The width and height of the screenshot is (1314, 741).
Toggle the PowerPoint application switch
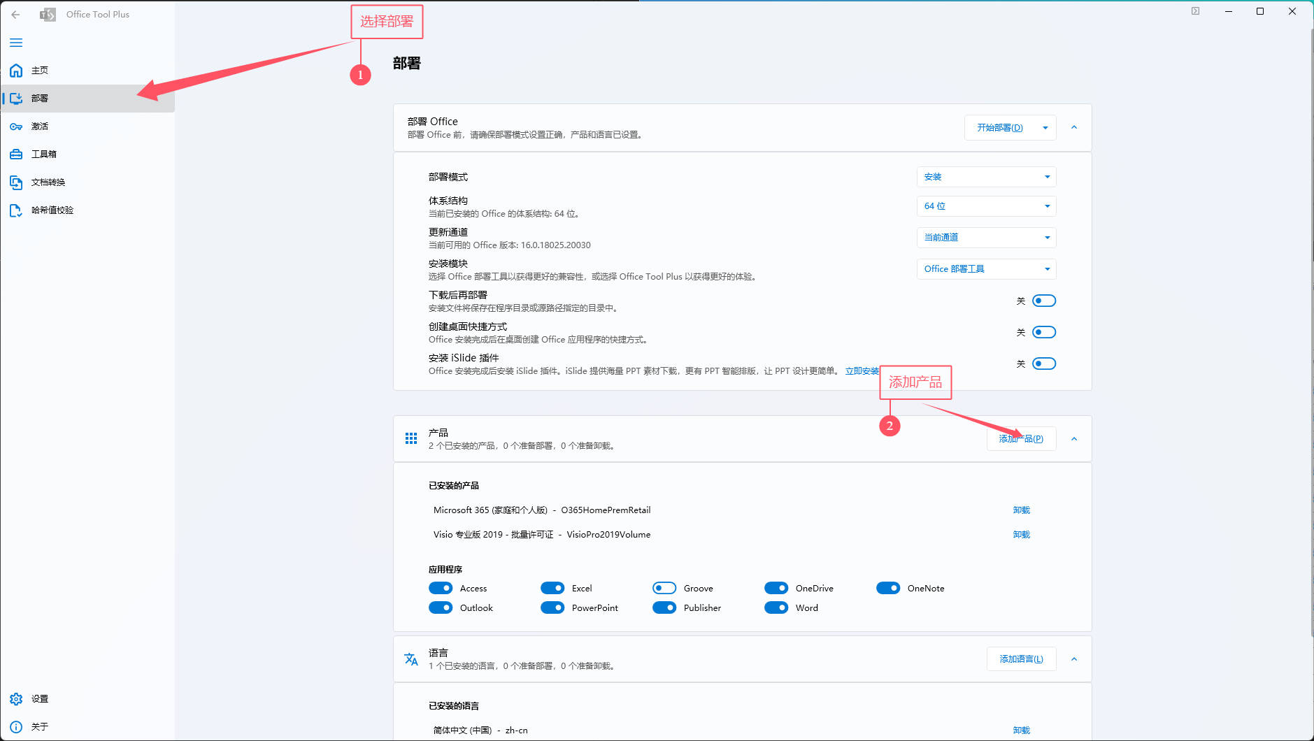(x=552, y=608)
